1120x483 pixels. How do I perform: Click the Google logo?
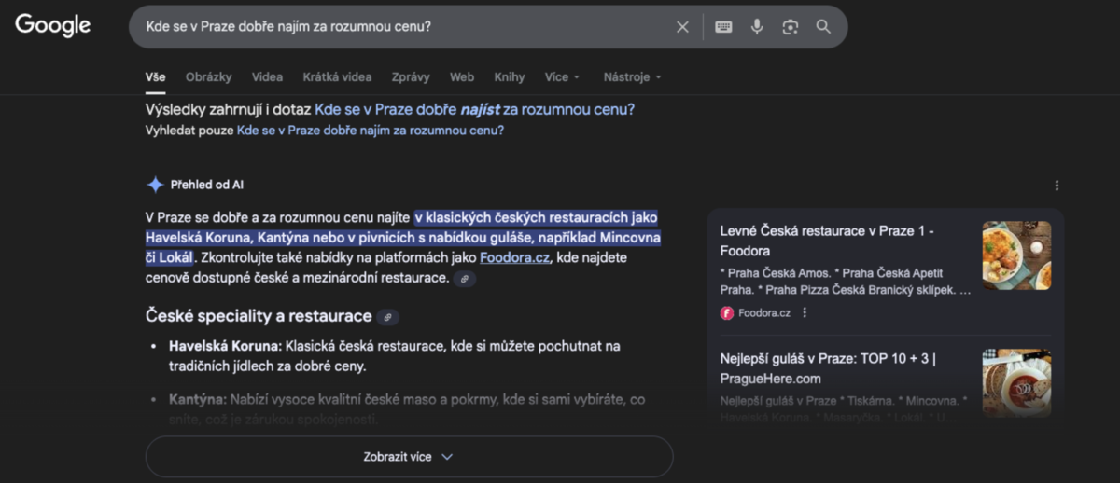click(53, 26)
